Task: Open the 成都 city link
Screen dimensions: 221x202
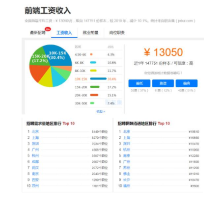Action: click(x=35, y=162)
